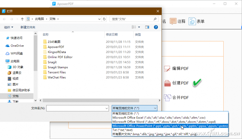This screenshot has height=139, width=242.
Task: Click the sidebar scroll down arrow
Action: tap(35, 100)
